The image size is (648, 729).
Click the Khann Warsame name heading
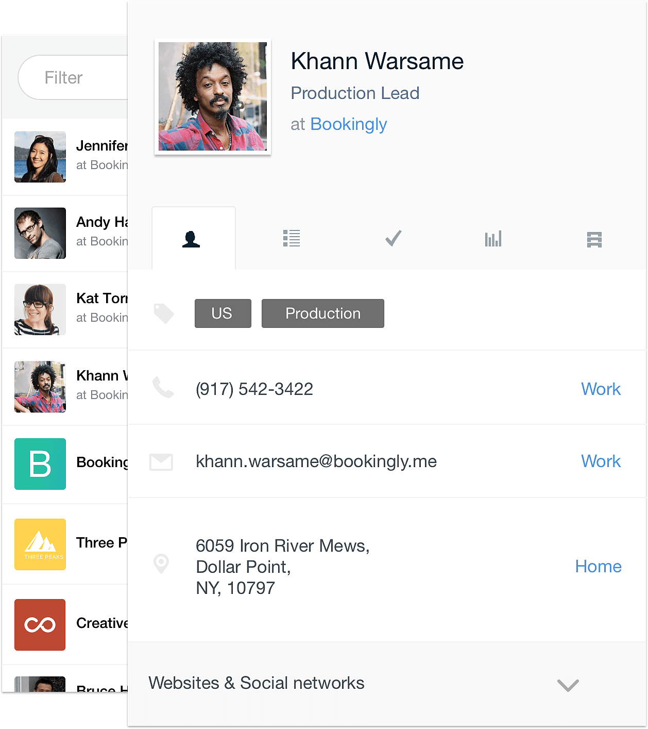(x=377, y=61)
